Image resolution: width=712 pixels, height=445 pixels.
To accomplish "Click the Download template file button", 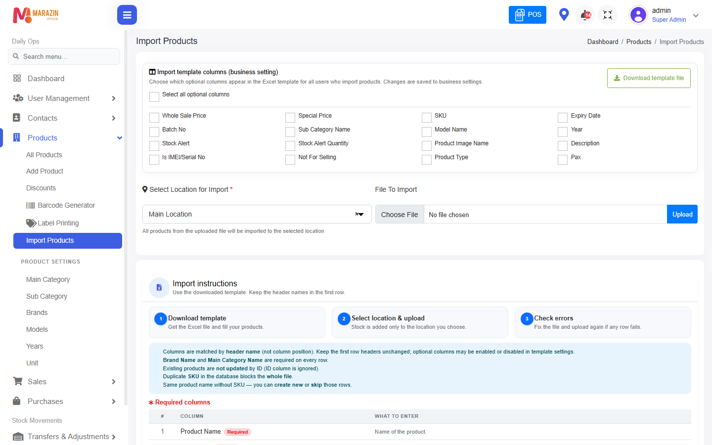I will (649, 78).
